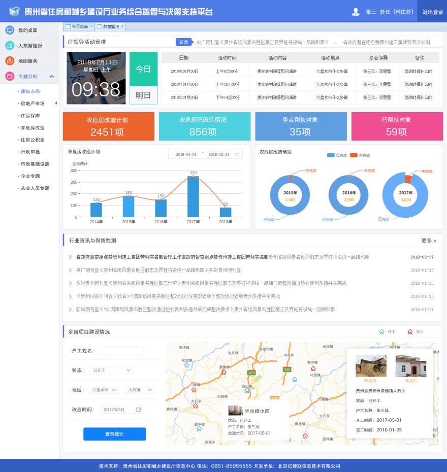
Task: Open 农危房改造计划 2451项 card
Action: 108,126
